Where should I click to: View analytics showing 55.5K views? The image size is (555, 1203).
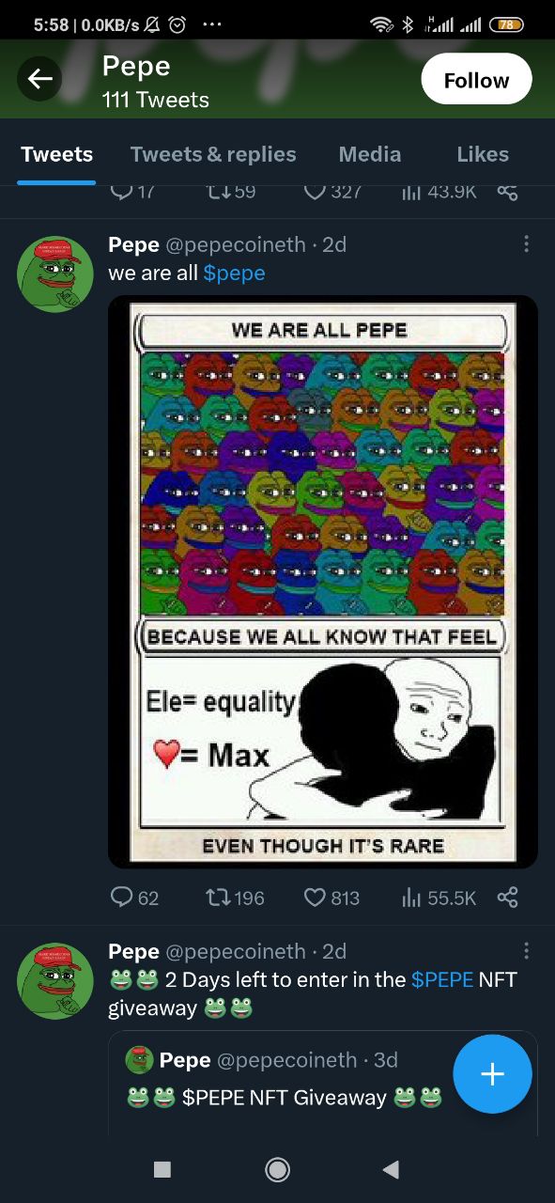click(439, 898)
